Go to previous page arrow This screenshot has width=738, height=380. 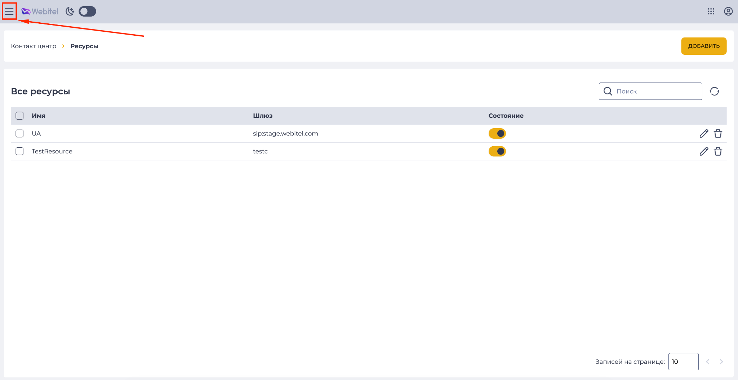coord(708,362)
